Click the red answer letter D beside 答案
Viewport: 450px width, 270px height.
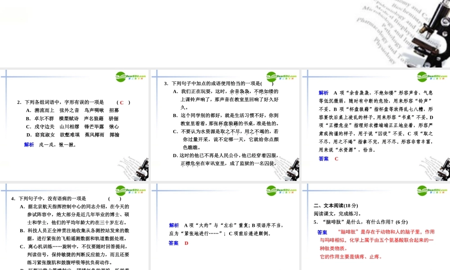(x=186, y=243)
